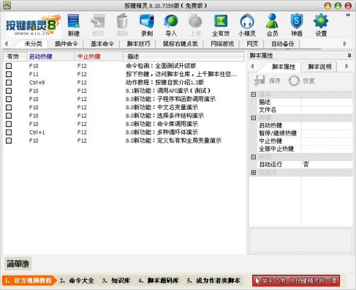Switch to 脚本说明 tab
Image resolution: width=356 pixels, height=290 pixels.
(x=319, y=67)
